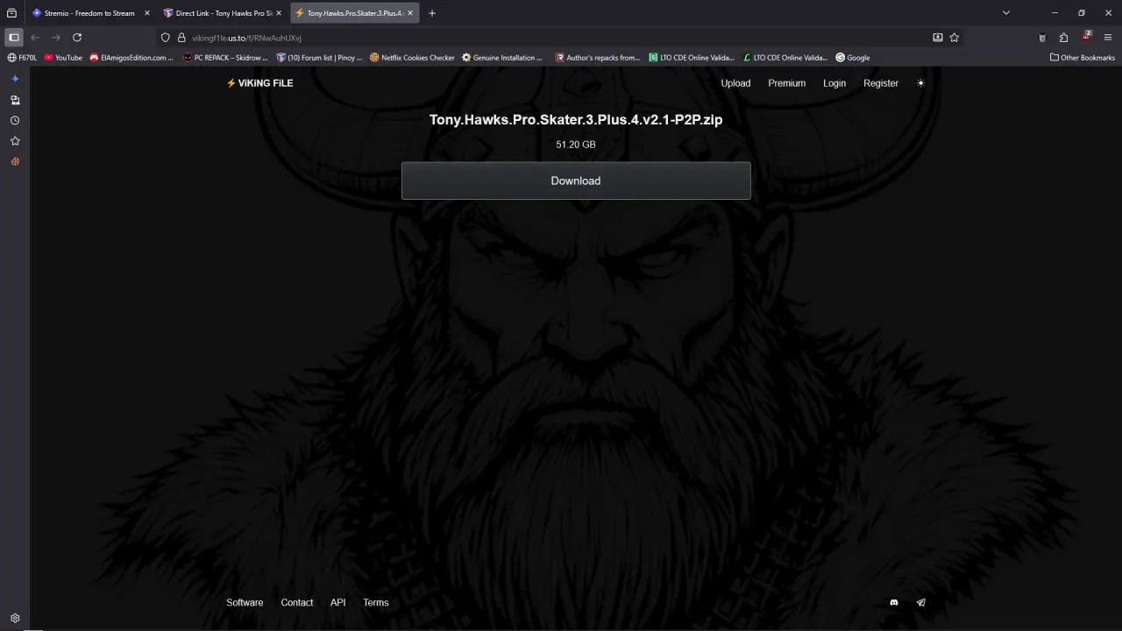Open the Google bookmark
Image resolution: width=1122 pixels, height=631 pixels.
point(853,58)
